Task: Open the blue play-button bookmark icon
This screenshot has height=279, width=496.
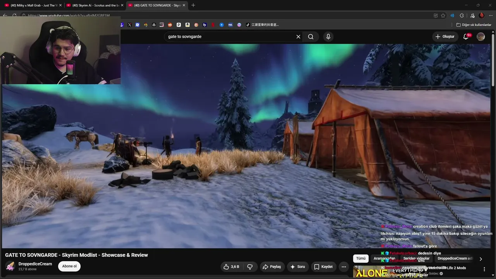Action: click(x=222, y=25)
